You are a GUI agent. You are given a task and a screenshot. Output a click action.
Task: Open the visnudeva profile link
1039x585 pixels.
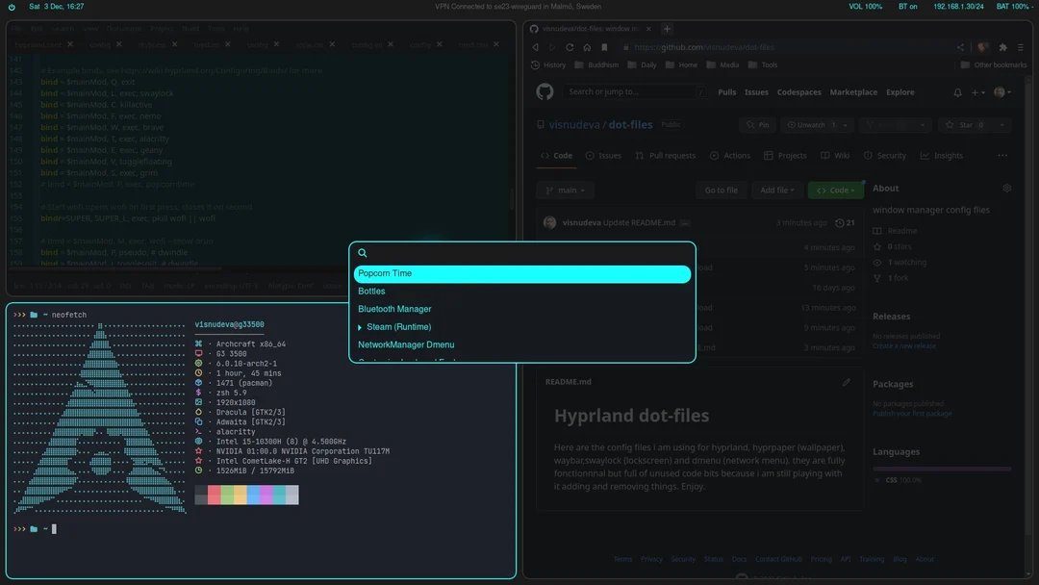pos(573,124)
